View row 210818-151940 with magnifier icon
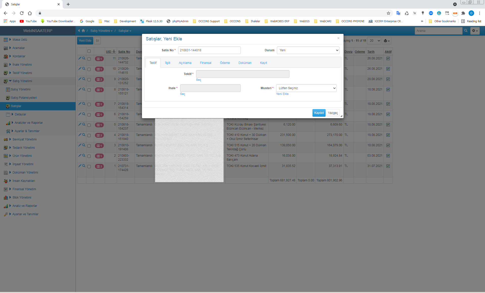Image resolution: width=485 pixels, height=293 pixels. [84, 135]
